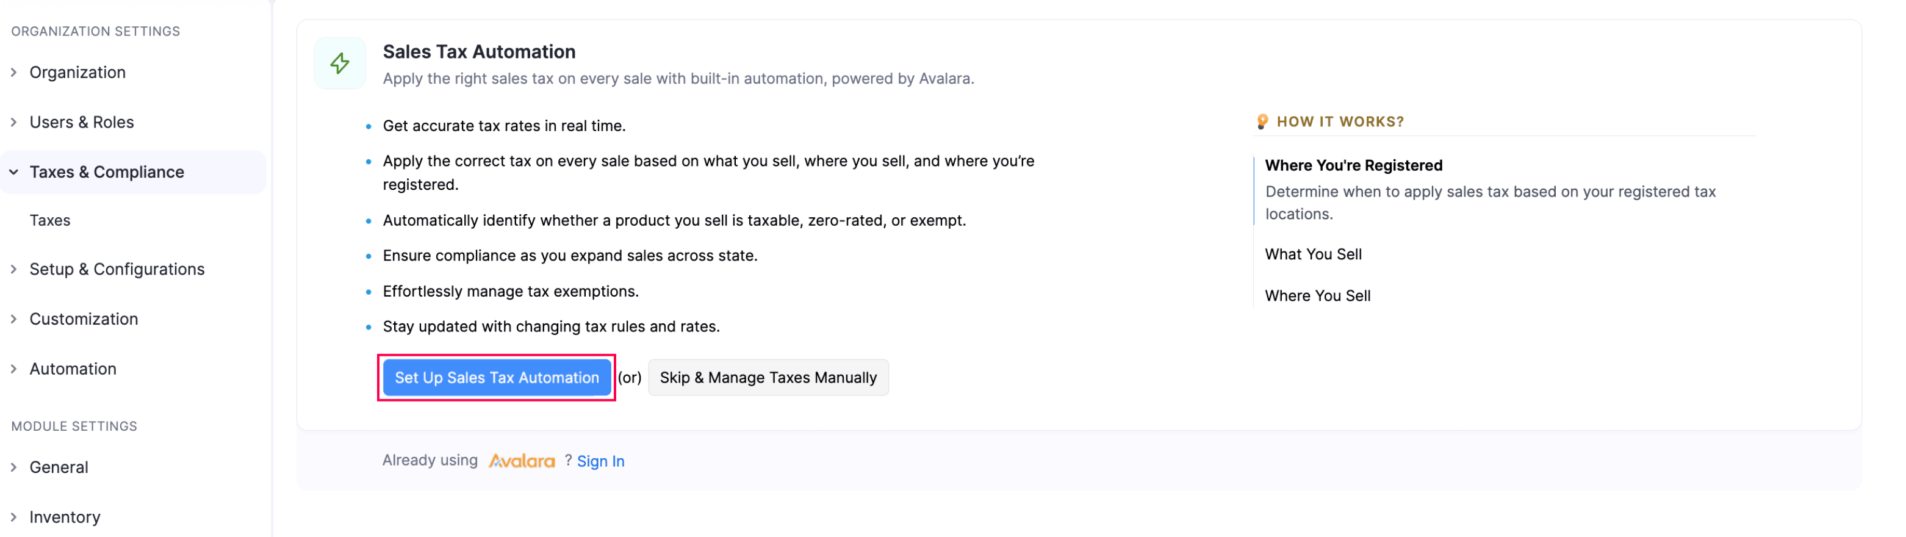
Task: Click the Avalara logo
Action: tap(522, 460)
